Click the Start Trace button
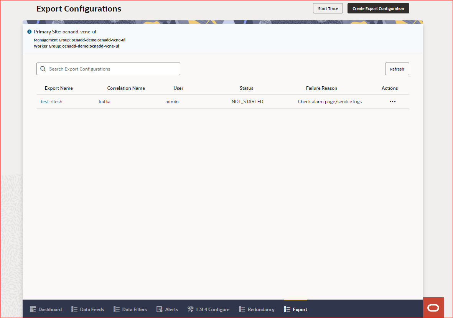The width and height of the screenshot is (453, 318). [328, 8]
